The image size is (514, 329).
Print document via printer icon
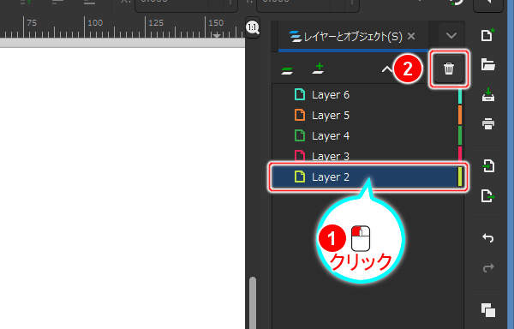click(x=488, y=124)
